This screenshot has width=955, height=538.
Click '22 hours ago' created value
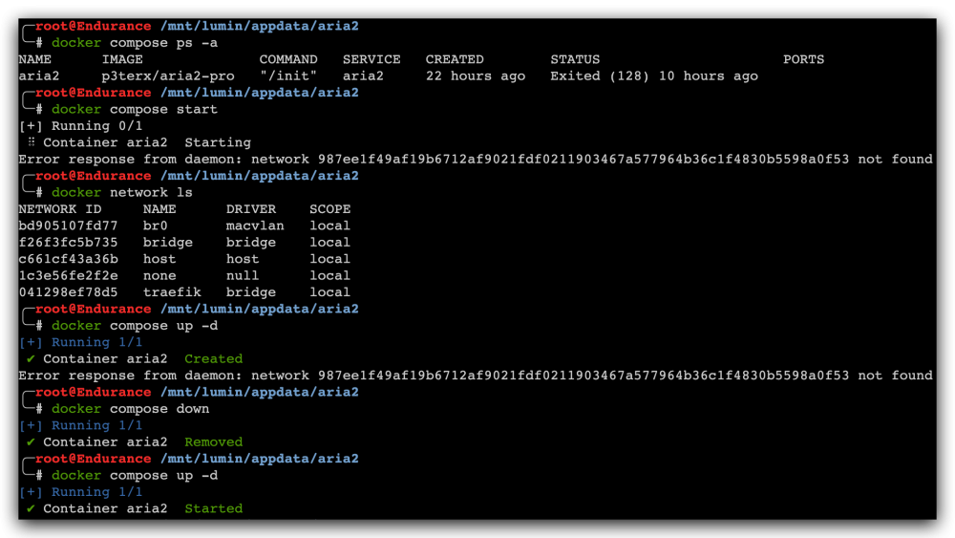coord(475,76)
